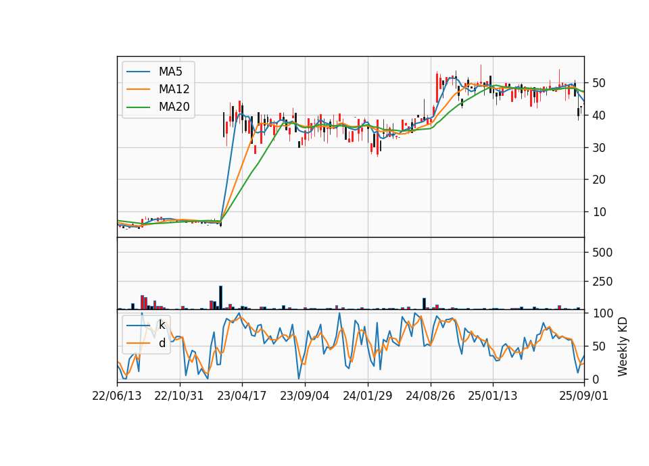Screen dimensions: 649x466
Task: Click the date label 24/01/29
Action: [368, 396]
